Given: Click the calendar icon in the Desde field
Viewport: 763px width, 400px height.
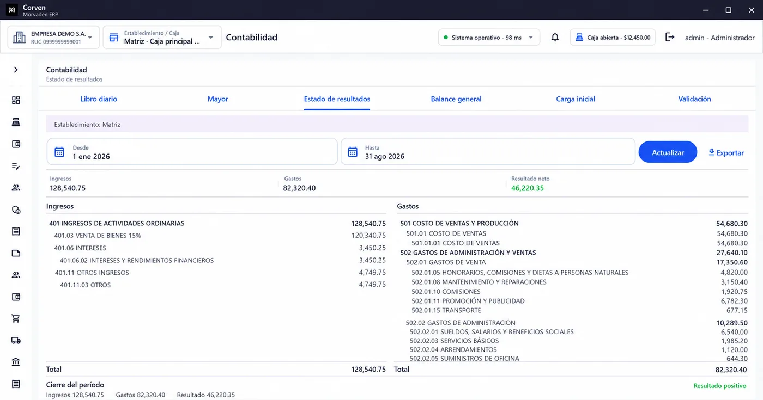Looking at the screenshot, I should pyautogui.click(x=59, y=152).
